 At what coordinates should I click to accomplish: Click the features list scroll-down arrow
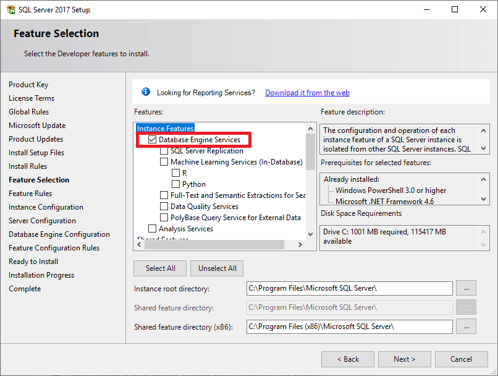pos(311,234)
